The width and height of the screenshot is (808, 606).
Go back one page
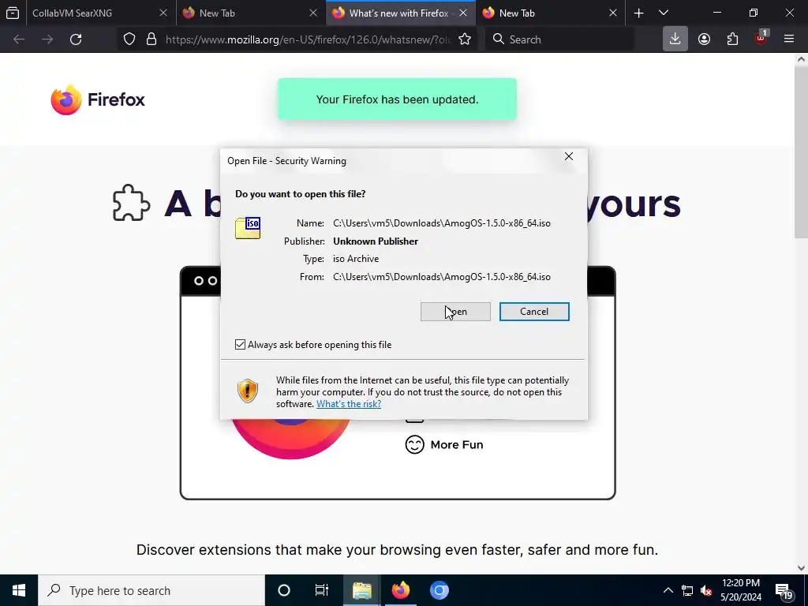point(19,39)
